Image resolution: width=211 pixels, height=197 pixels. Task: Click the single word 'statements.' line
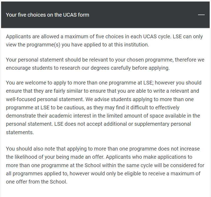20,132
